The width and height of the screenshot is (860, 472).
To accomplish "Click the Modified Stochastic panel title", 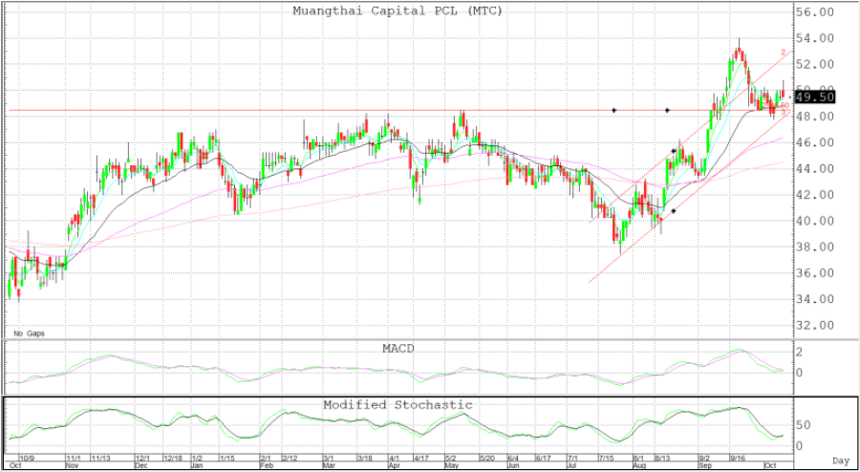I will point(398,405).
